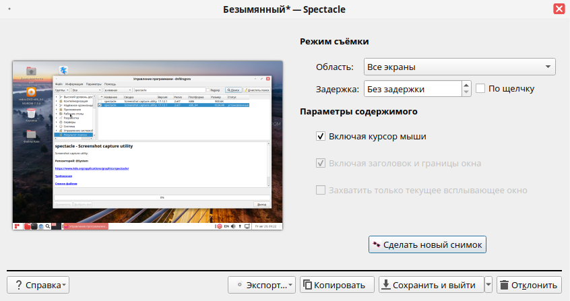570x301 pixels.
Task: Click the question mark icon on Справка
Action: click(18, 285)
